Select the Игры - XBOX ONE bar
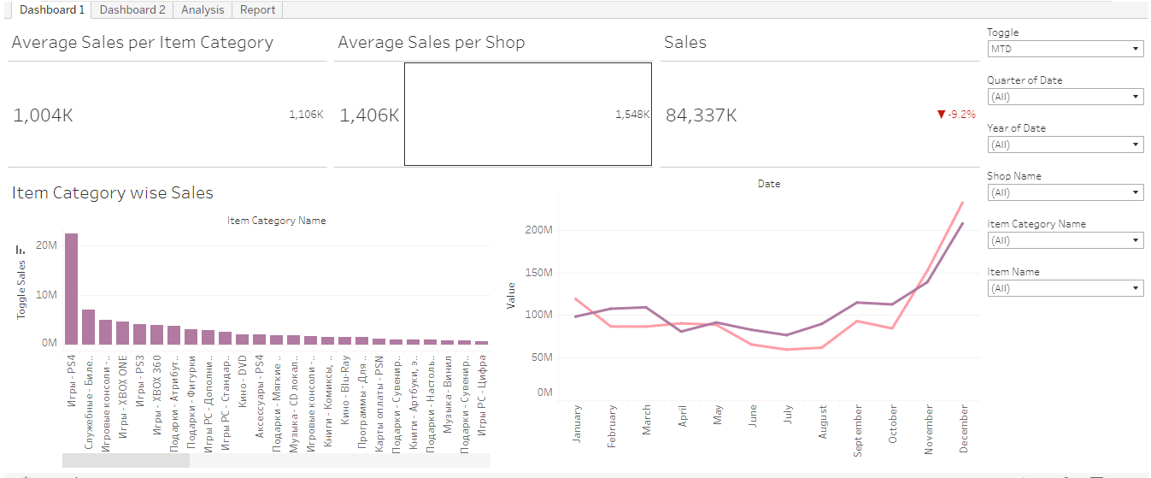Image resolution: width=1151 pixels, height=478 pixels. pos(122,333)
